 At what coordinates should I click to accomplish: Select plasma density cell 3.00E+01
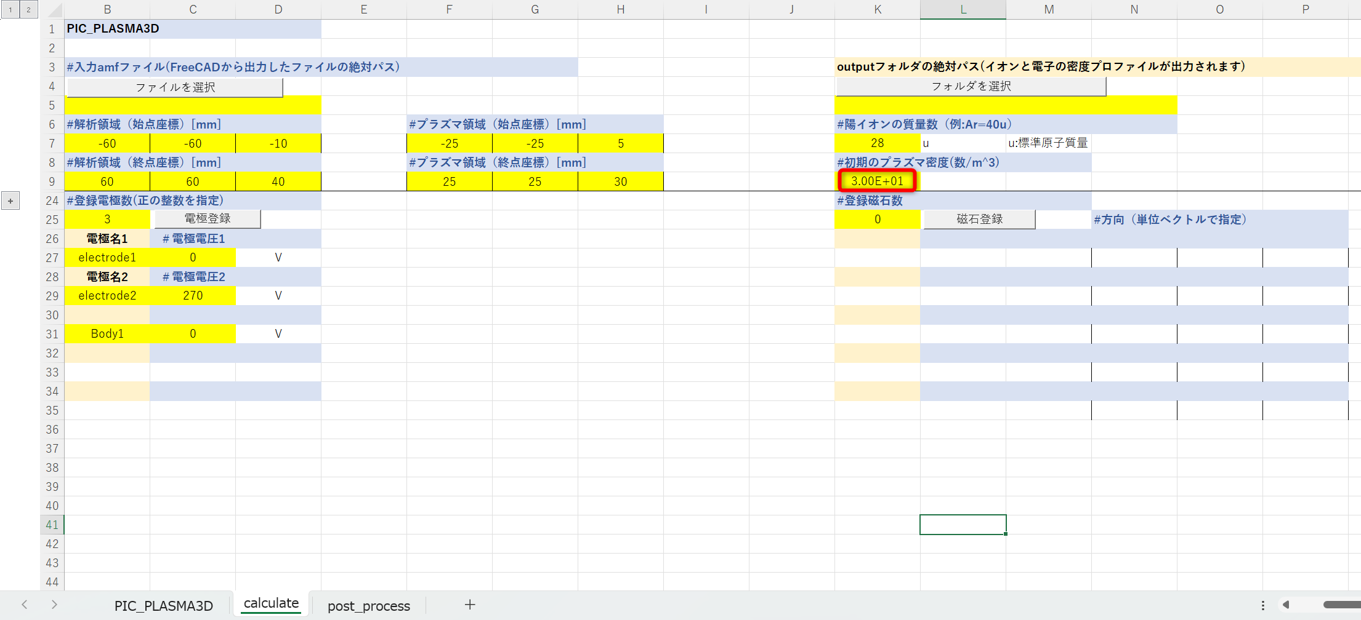[878, 181]
